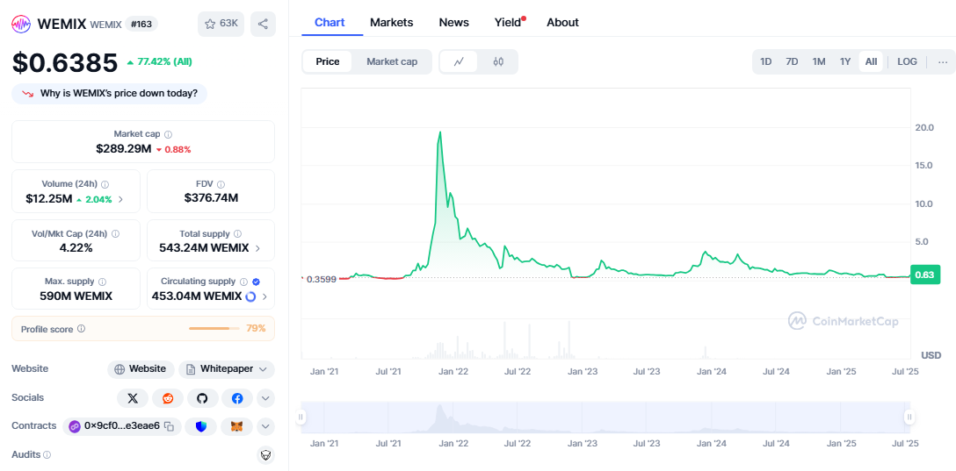Set chart range to 7D
The height and width of the screenshot is (471, 956).
coord(792,61)
